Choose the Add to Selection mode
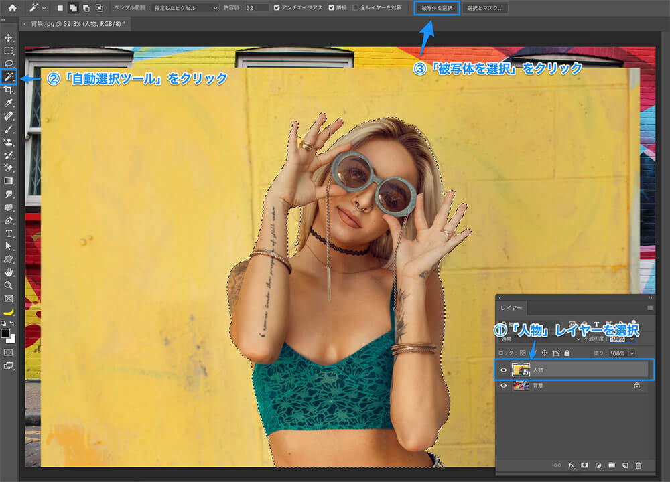Viewport: 670px width, 482px height. [x=73, y=7]
